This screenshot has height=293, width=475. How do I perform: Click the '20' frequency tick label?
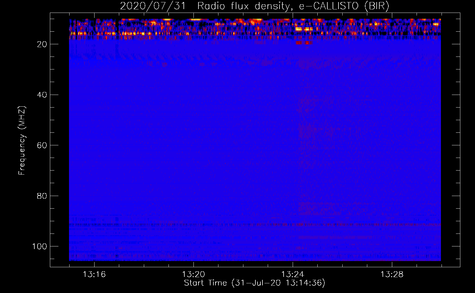(42, 44)
